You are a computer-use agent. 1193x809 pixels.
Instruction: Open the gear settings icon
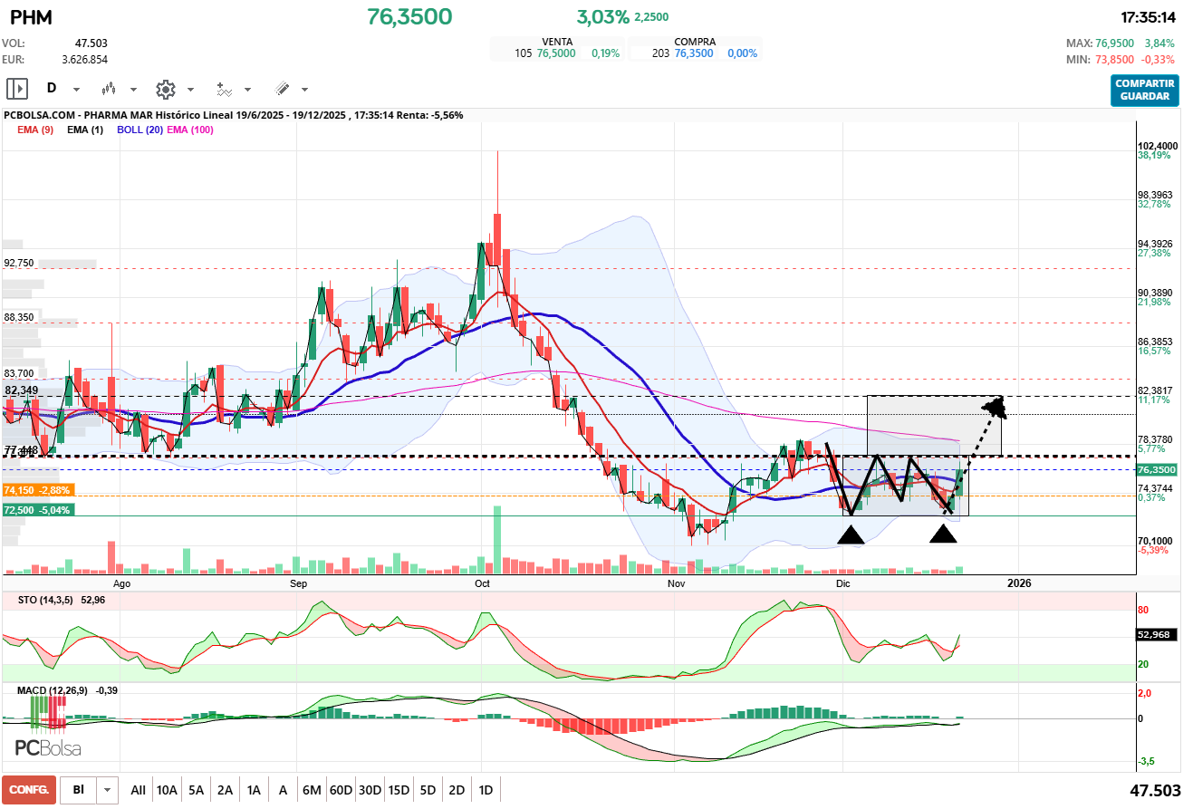point(165,89)
